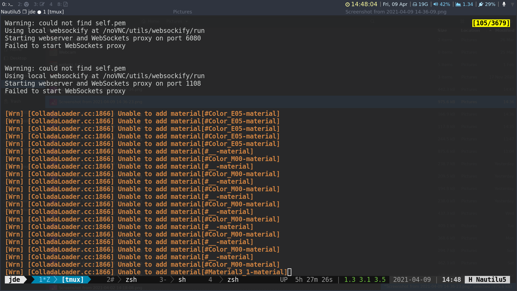517x291 pixels.
Task: Switch to tmux window 3- sh
Action: [x=174, y=280]
